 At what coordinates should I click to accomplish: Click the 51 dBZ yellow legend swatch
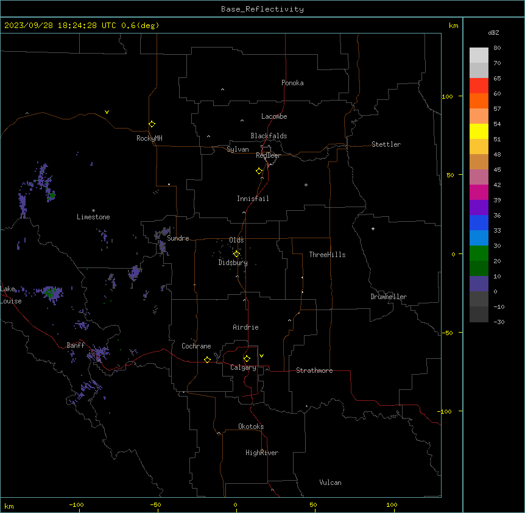click(479, 131)
